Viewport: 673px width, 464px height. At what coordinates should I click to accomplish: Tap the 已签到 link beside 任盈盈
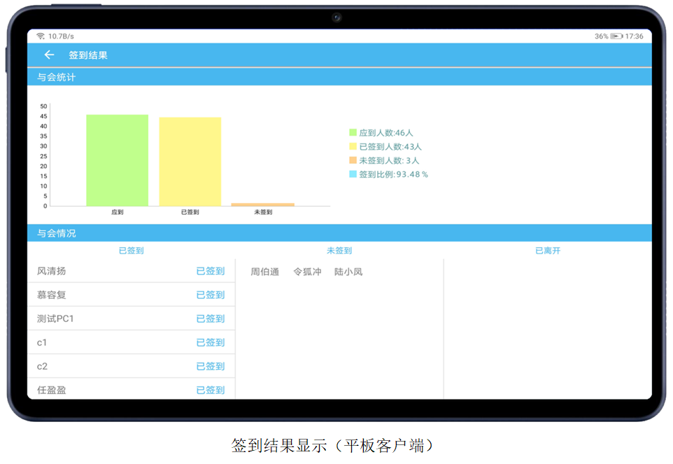tap(210, 390)
